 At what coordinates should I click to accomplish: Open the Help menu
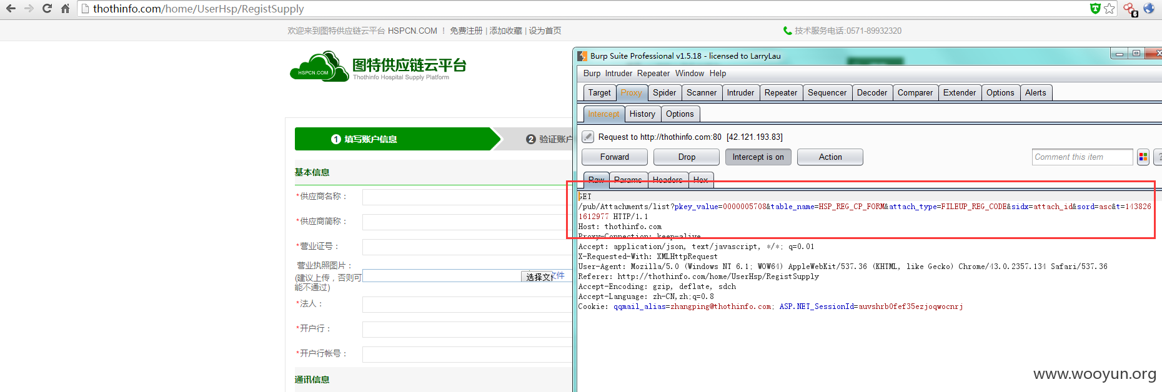[718, 74]
